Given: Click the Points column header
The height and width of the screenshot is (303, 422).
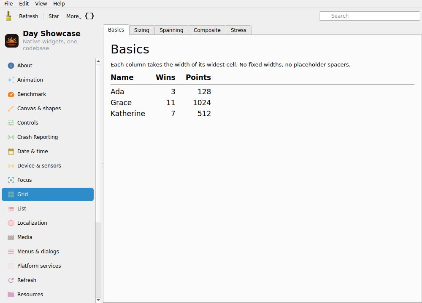Looking at the screenshot, I should pyautogui.click(x=198, y=77).
